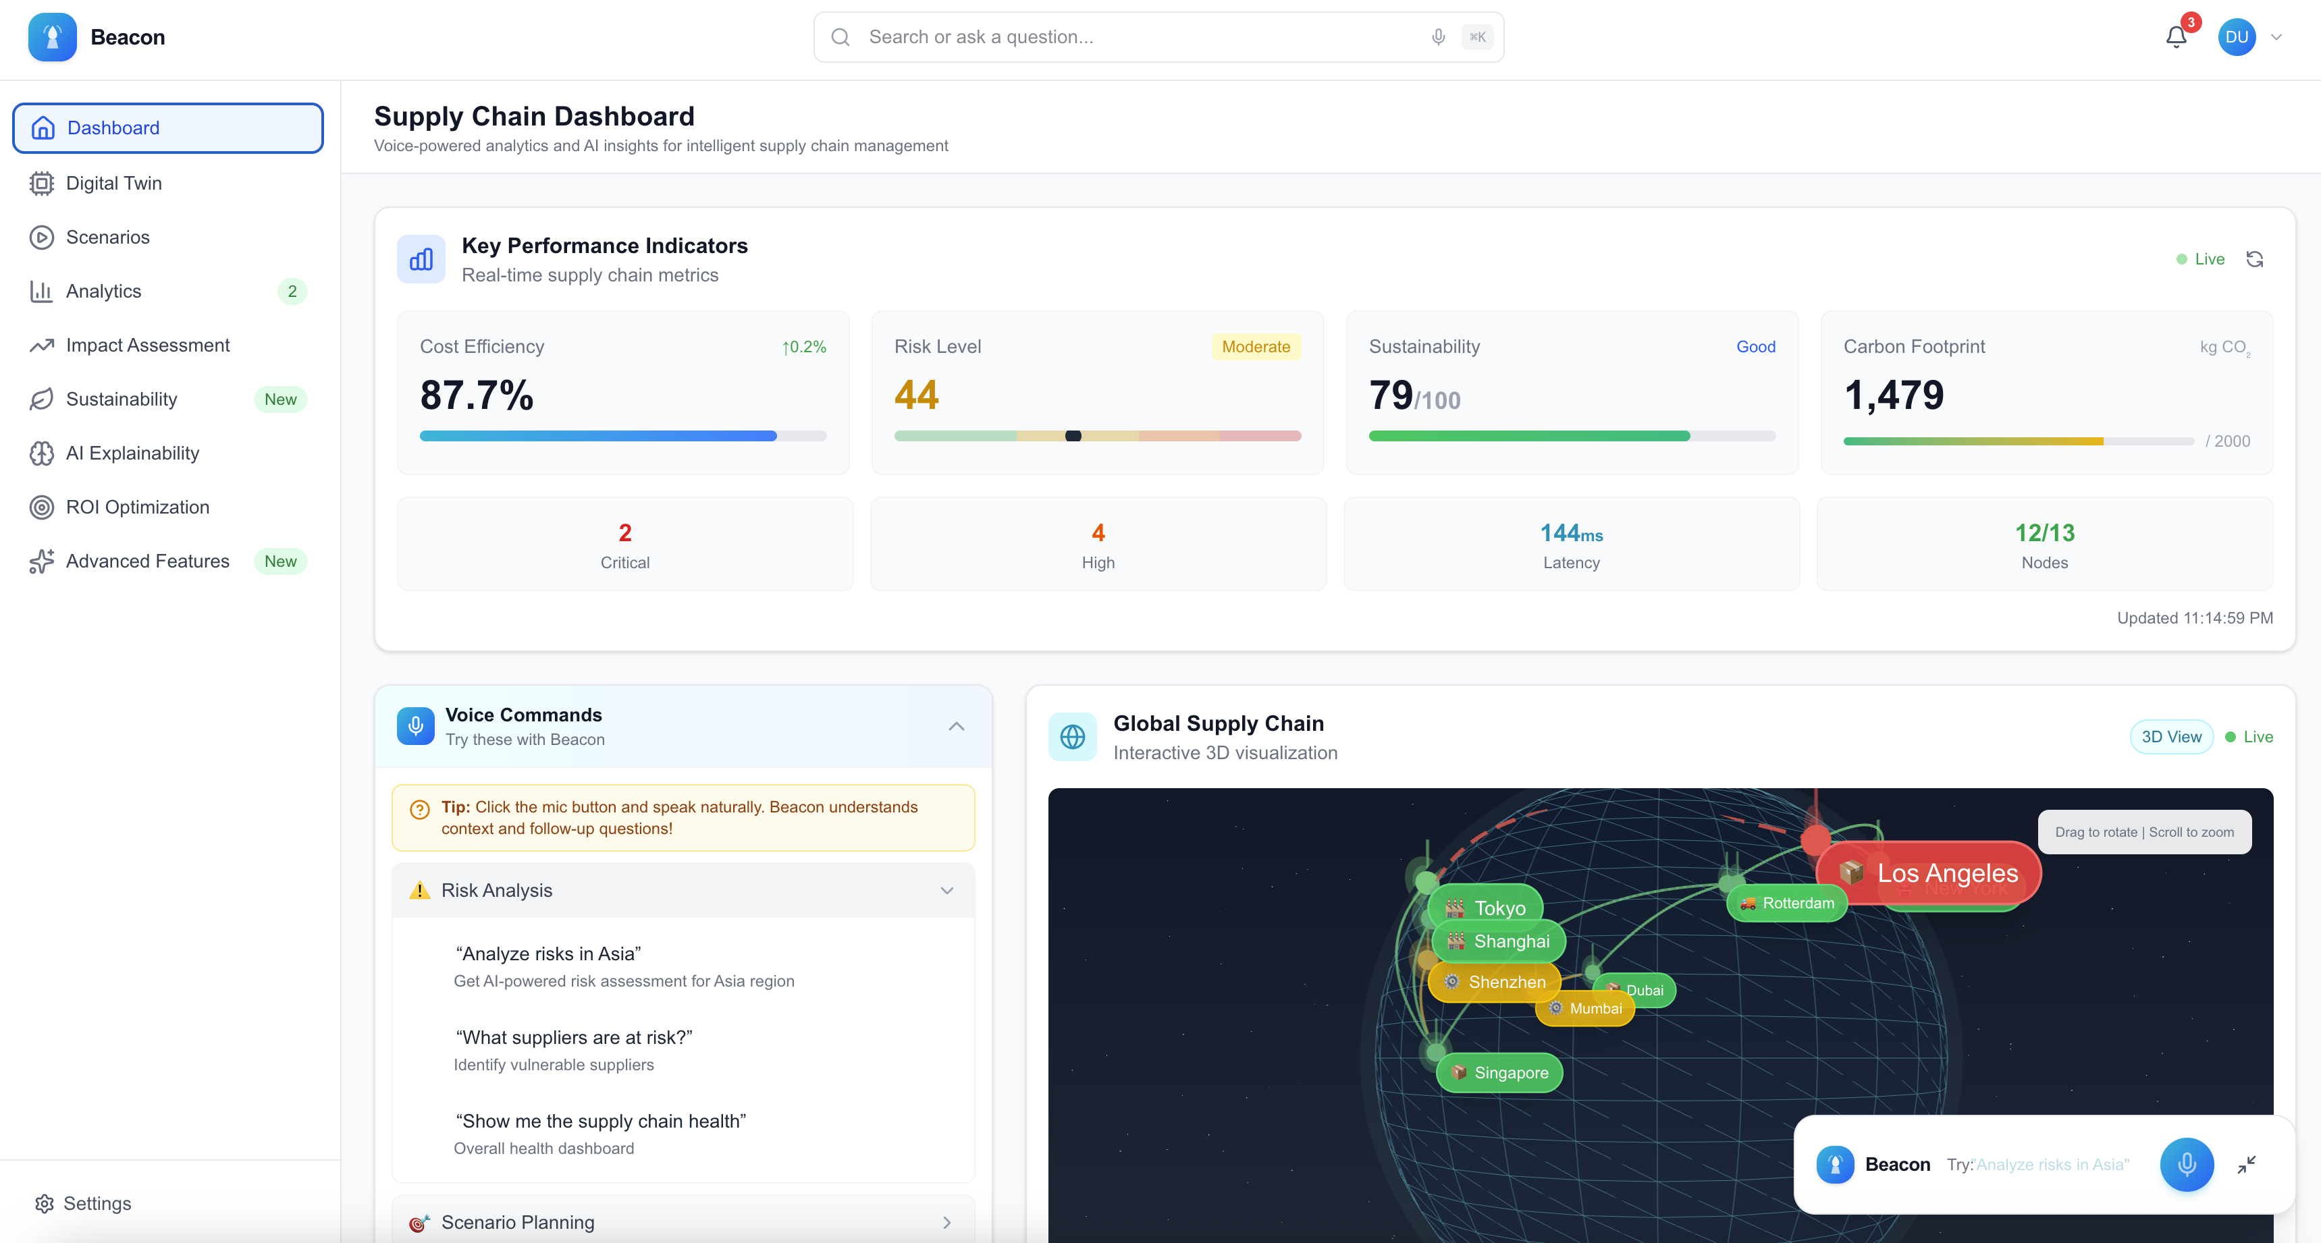Screen dimensions: 2321x1243
Task: Open Digital Twin in the sidebar
Action: 113,183
